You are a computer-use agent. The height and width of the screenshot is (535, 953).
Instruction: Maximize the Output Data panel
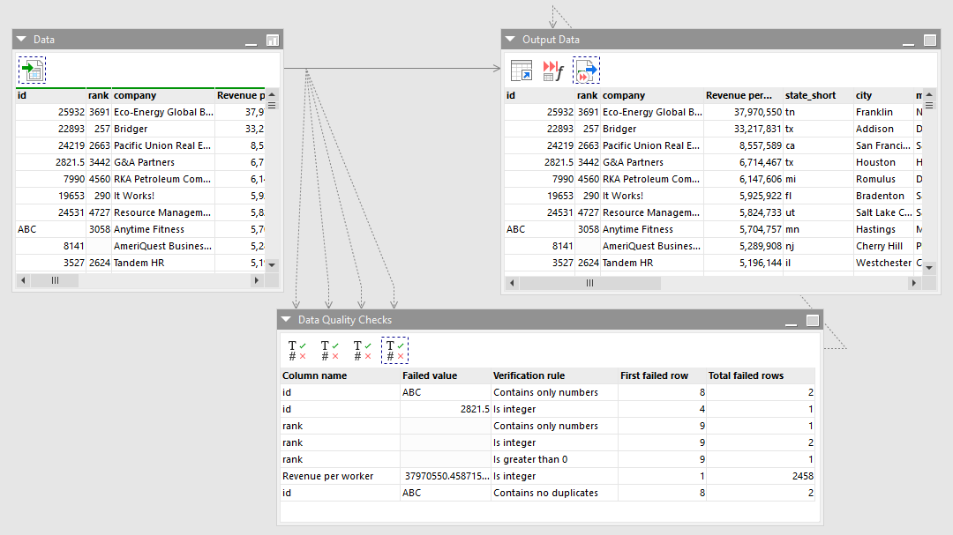pyautogui.click(x=930, y=40)
